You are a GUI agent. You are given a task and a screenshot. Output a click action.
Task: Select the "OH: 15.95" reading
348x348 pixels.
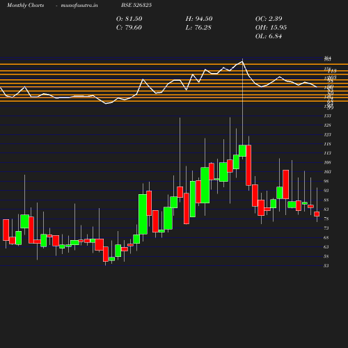tap(271, 28)
